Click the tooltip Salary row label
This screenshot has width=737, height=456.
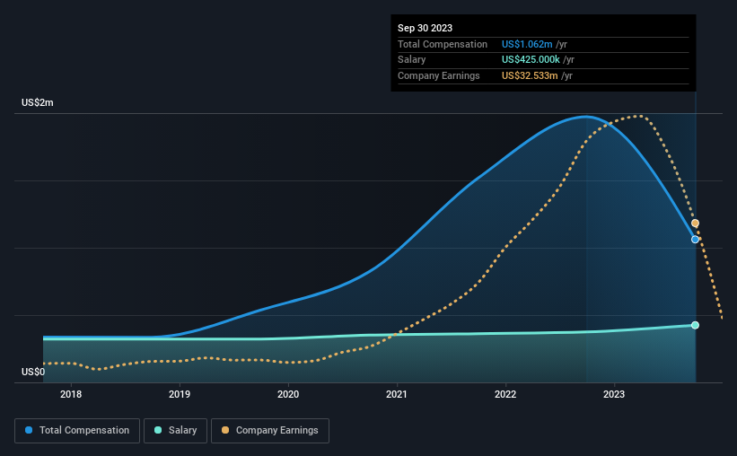point(412,60)
